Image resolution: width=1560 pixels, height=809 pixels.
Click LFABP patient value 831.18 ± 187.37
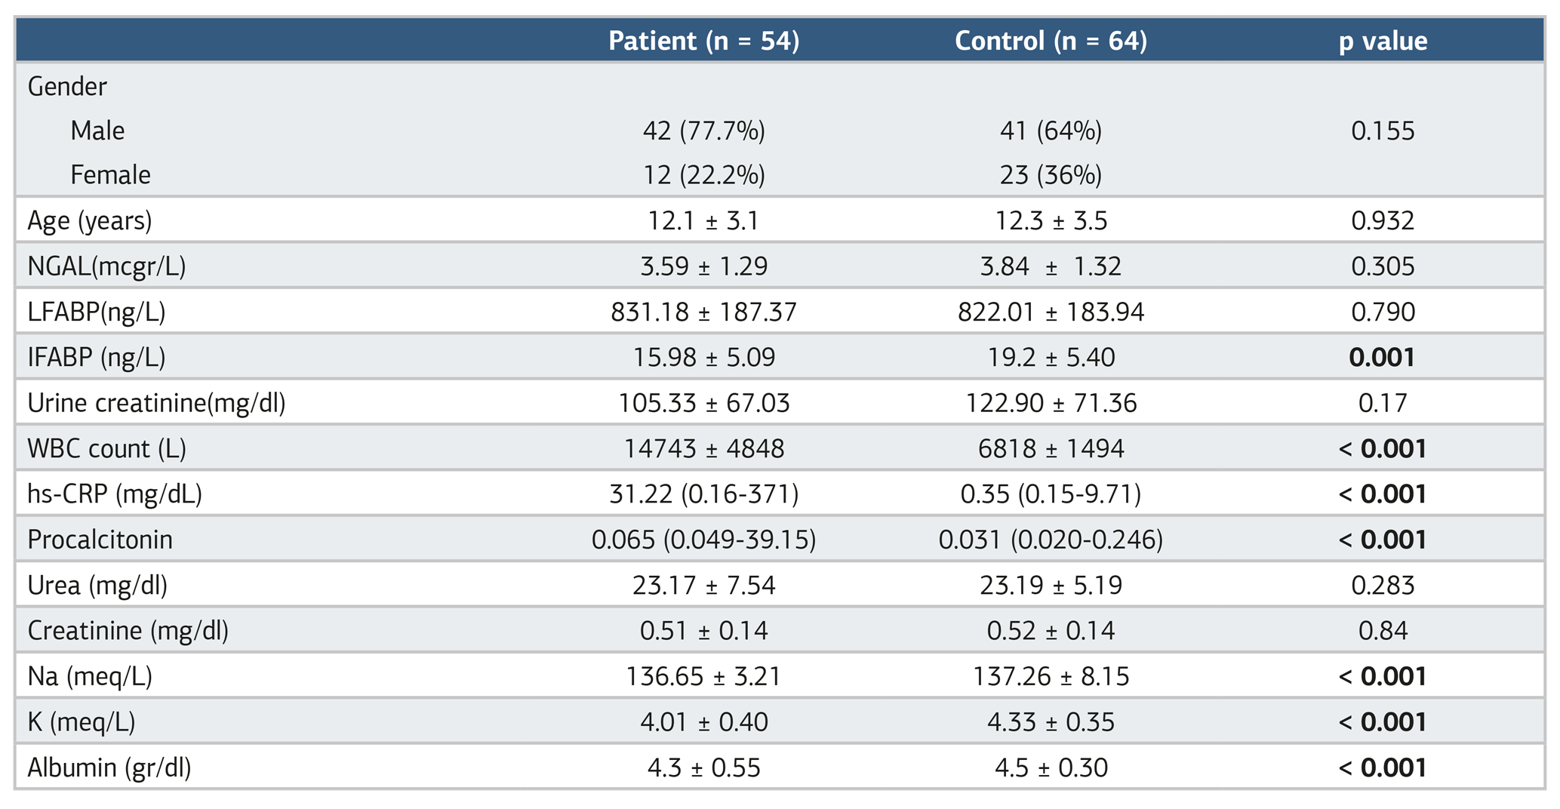tap(703, 312)
